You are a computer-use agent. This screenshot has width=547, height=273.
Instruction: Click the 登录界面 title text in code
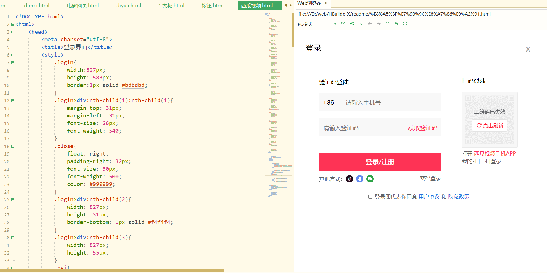pos(75,47)
